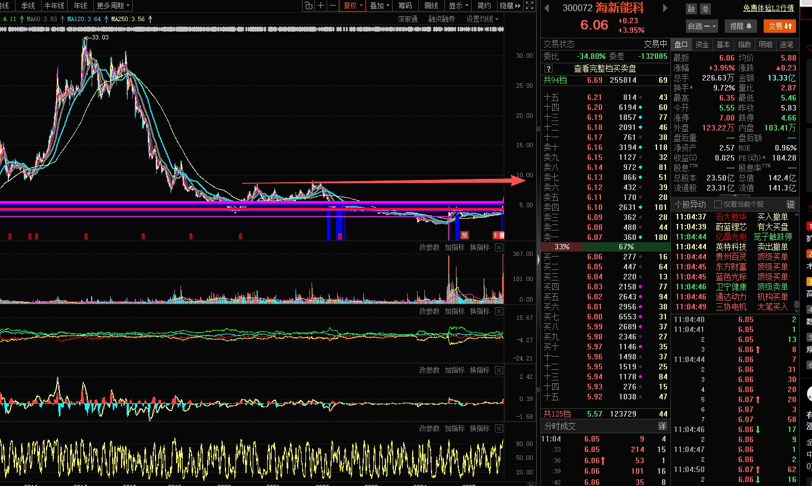Viewport: 812px width, 486px height.
Task: Expand 更多周期 period dropdown
Action: pyautogui.click(x=113, y=6)
